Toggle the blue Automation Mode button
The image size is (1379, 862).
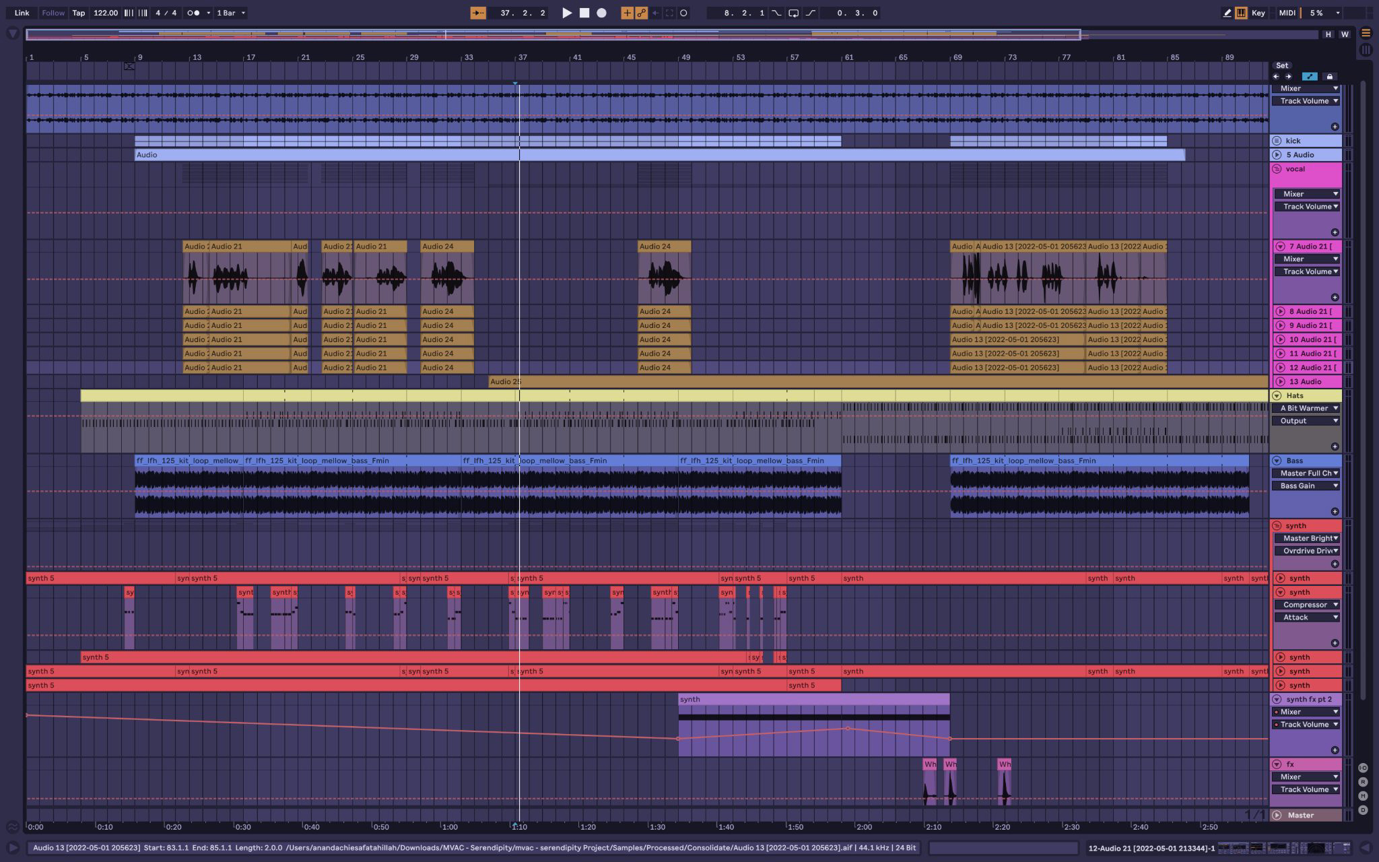click(1309, 77)
